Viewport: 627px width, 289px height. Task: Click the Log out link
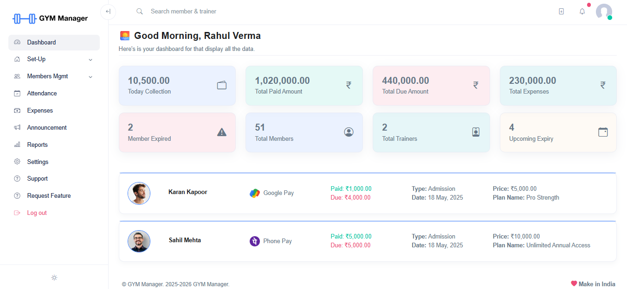[37, 213]
